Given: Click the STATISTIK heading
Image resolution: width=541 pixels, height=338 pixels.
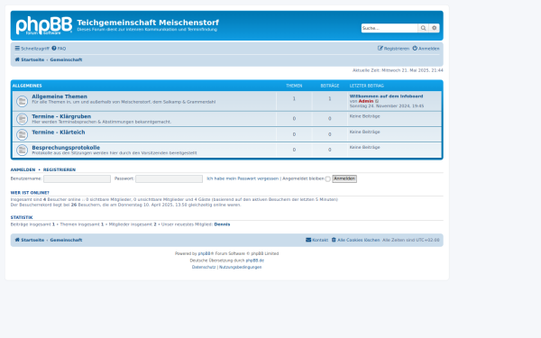Looking at the screenshot, I should point(22,217).
